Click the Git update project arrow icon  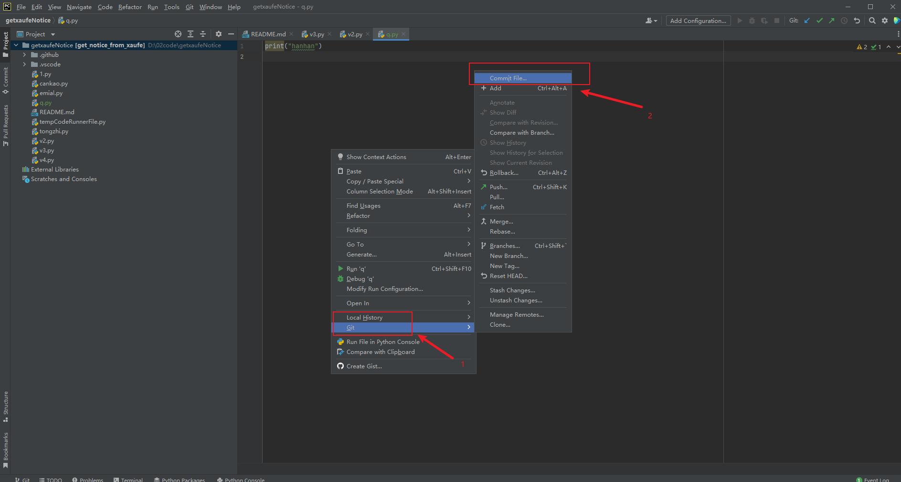tap(807, 21)
